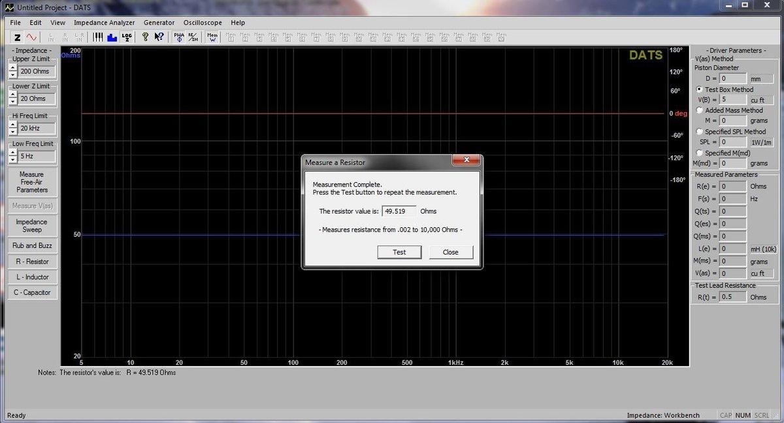784x423 pixels.
Task: Open the Impedance Analyzer menu
Action: click(104, 22)
